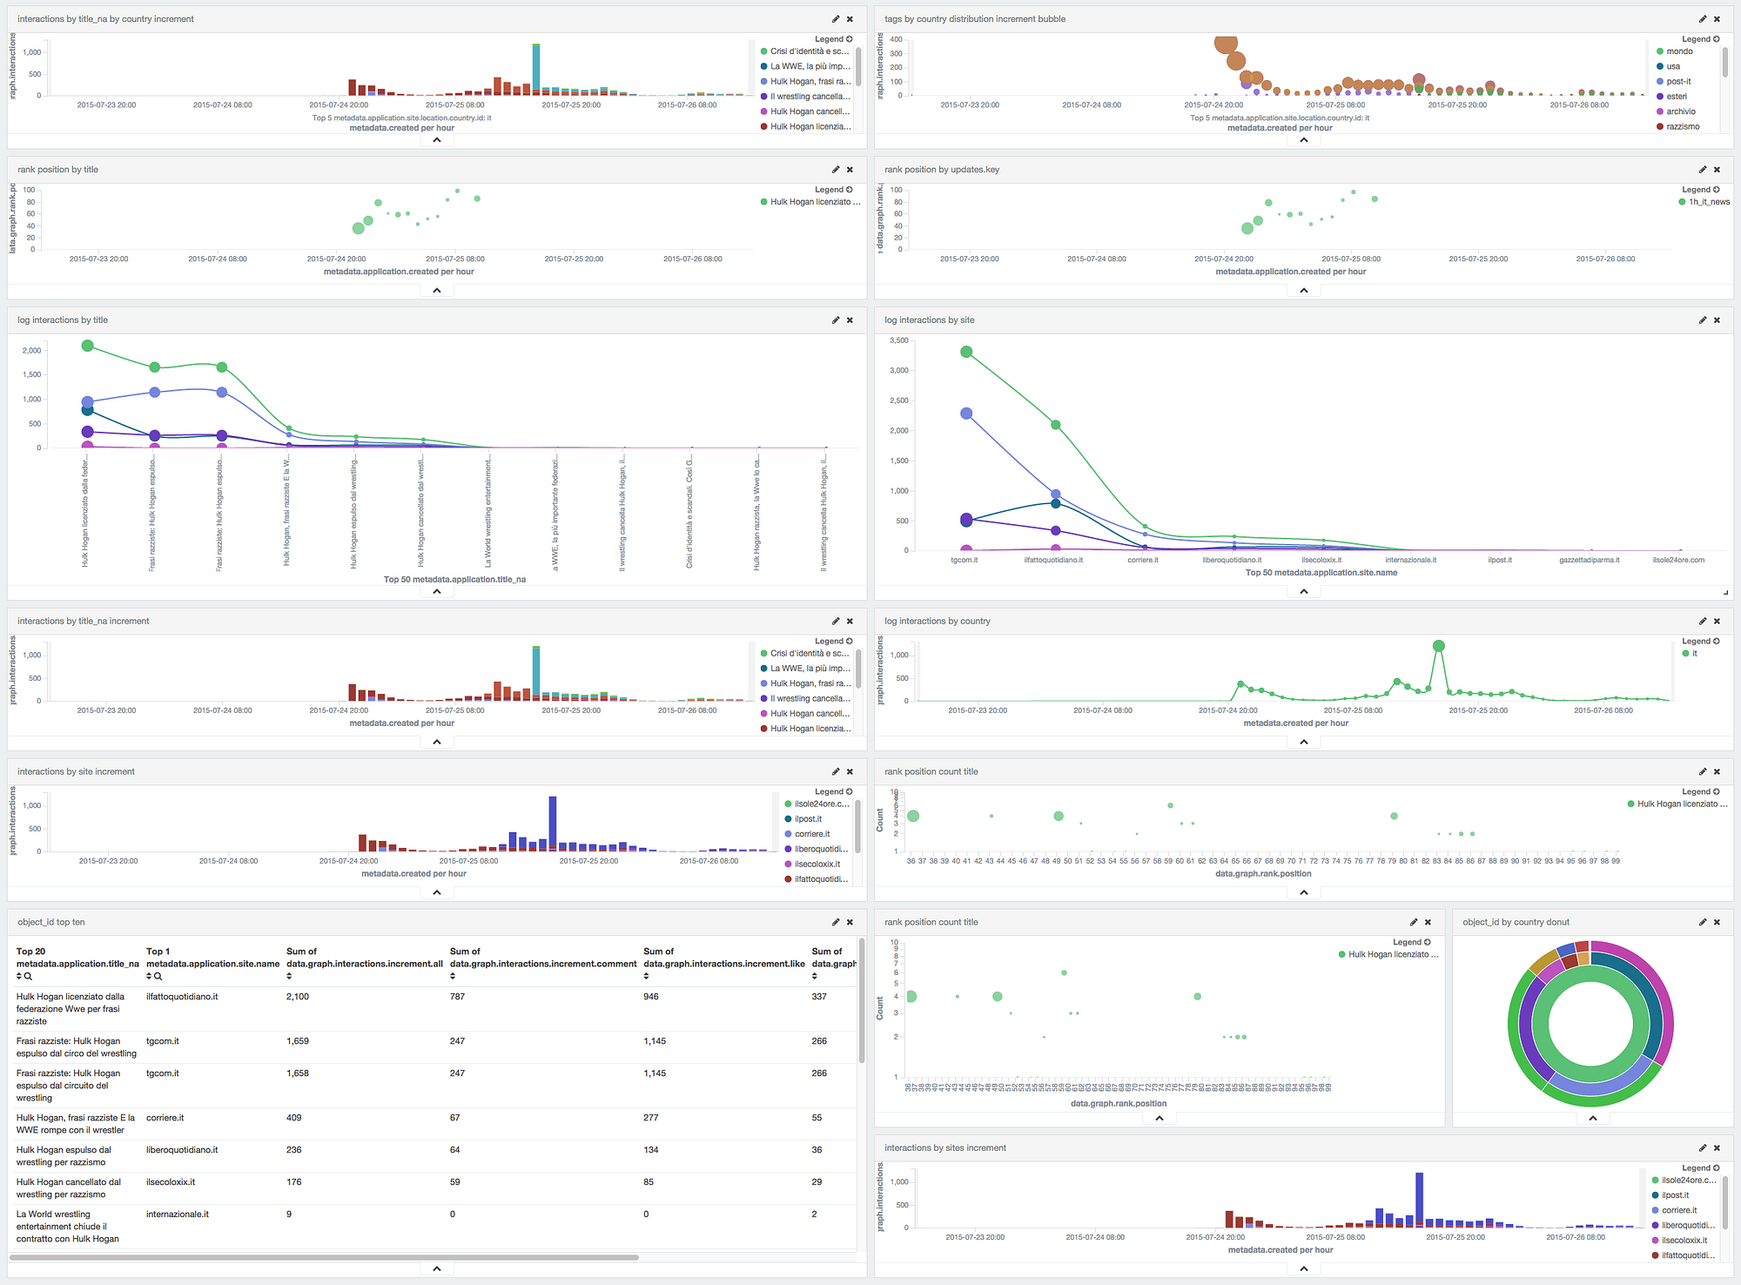Expand the spy caret under 'interactions by title_na by country increment'
The width and height of the screenshot is (1741, 1285).
437,140
